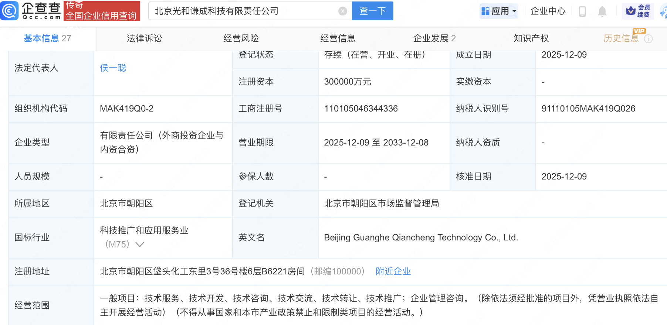This screenshot has width=667, height=325.
Task: Switch to the 经营风险 tab
Action: 241,38
